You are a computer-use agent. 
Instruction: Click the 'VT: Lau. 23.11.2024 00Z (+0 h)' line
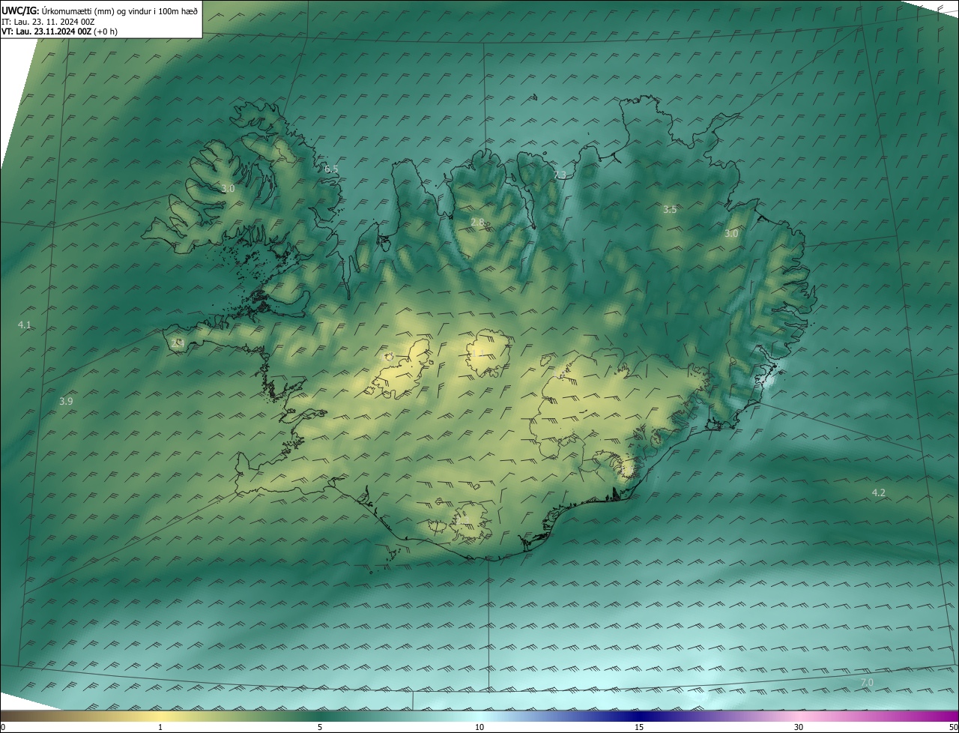tap(59, 31)
